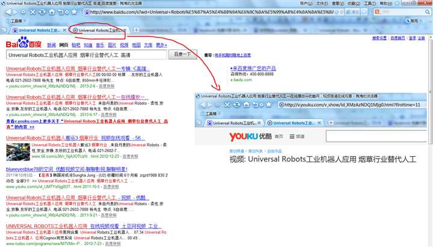Open the 搬运3 烟草行业 56 video result
This screenshot has height=247, width=433.
pos(76,138)
